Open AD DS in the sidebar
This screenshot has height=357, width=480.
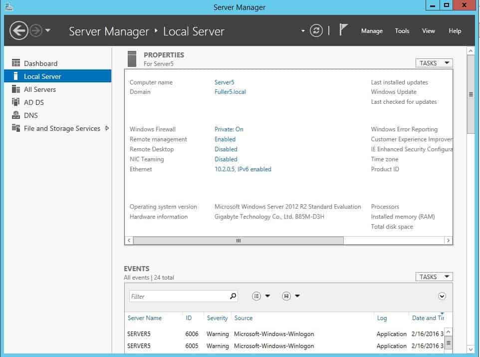58,102
